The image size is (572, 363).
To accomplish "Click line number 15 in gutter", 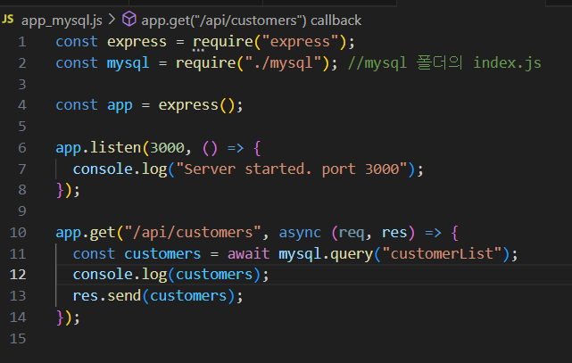I will 18,339.
